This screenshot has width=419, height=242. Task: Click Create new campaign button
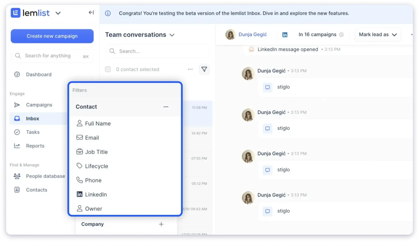click(52, 36)
